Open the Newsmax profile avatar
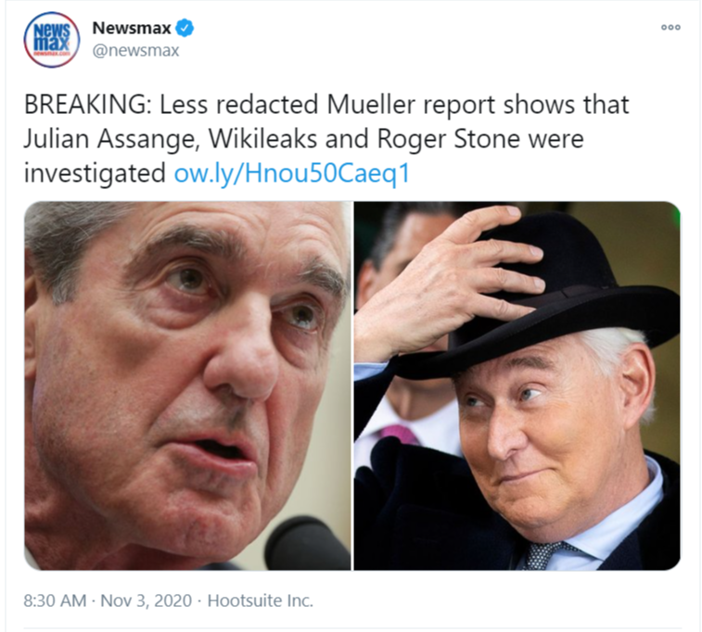This screenshot has width=702, height=632. [52, 40]
